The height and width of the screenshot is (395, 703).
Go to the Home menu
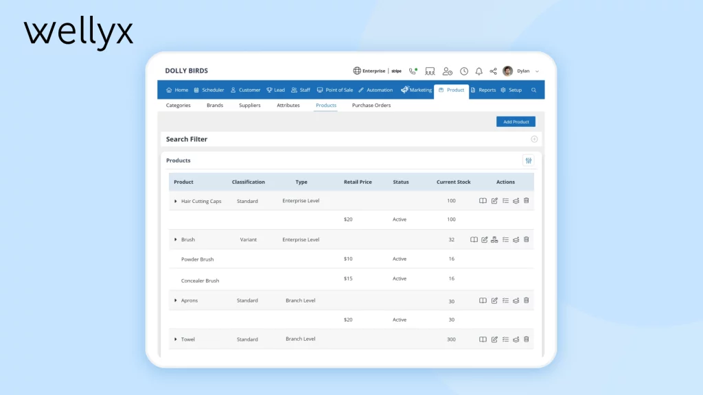[177, 90]
